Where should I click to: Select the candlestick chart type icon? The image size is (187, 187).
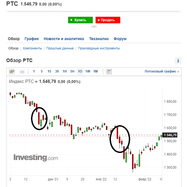pyautogui.click(x=12, y=72)
